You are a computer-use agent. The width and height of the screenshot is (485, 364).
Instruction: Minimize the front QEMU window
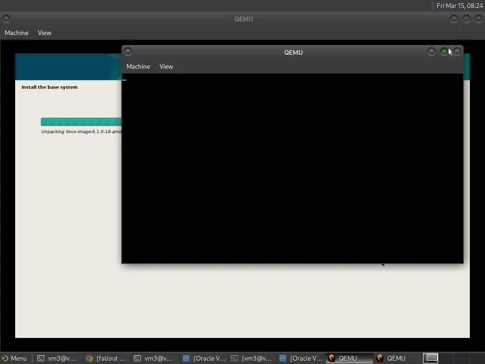tap(431, 52)
